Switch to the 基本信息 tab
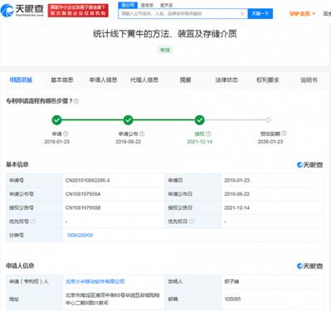Image resolution: width=331 pixels, height=311 pixels. [x=62, y=80]
